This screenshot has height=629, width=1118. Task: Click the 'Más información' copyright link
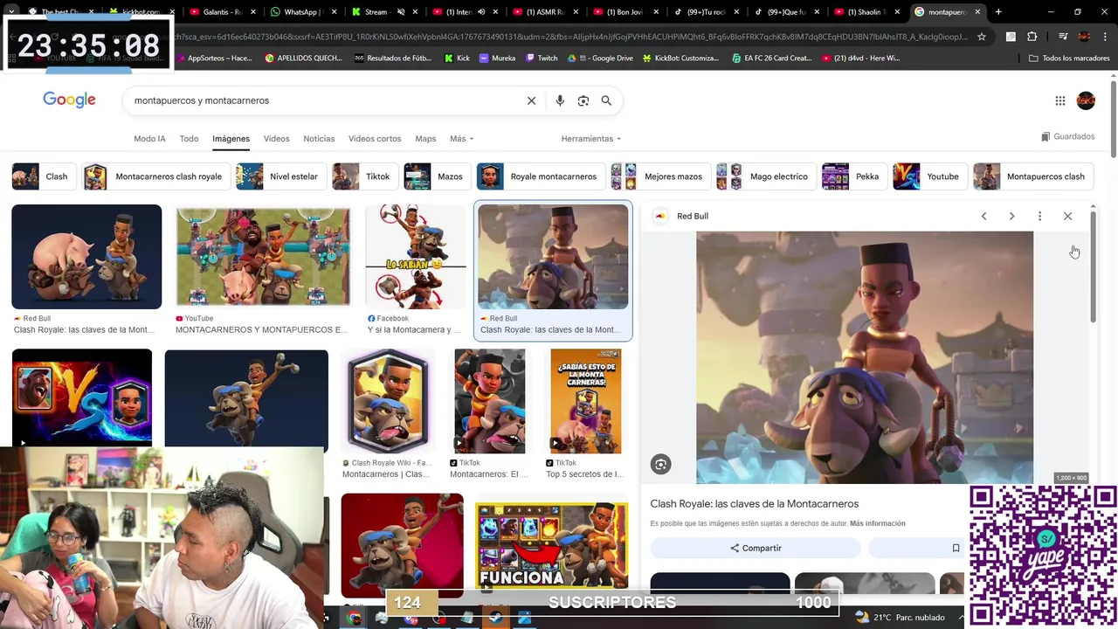coord(877,523)
